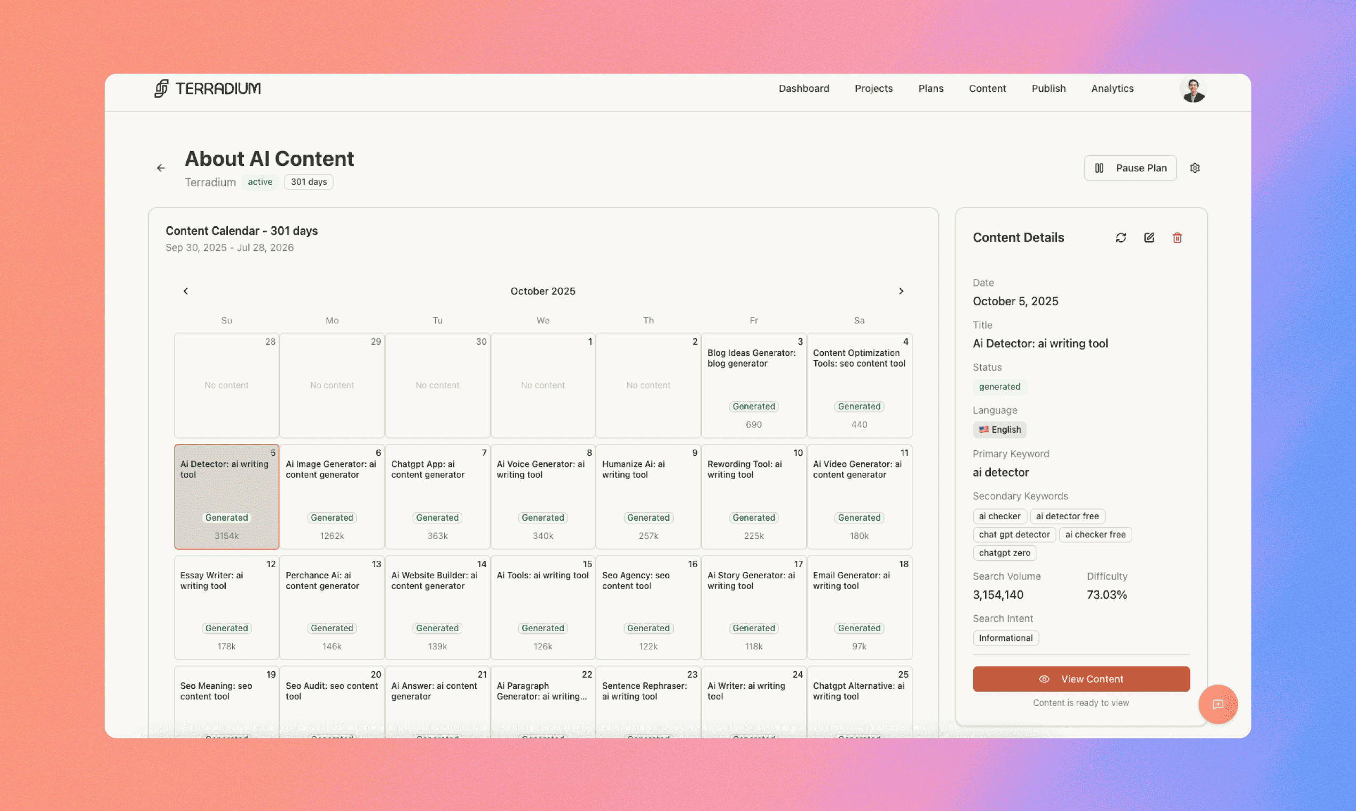Go to the next month with the right chevron
The width and height of the screenshot is (1356, 811).
point(901,291)
